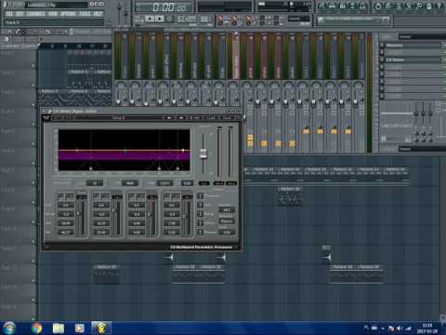446x335 pixels.
Task: Open the FILE menu
Action: pyautogui.click(x=9, y=14)
